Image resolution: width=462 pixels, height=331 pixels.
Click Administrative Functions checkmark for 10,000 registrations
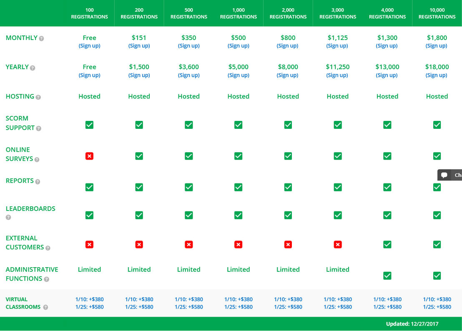tap(437, 276)
